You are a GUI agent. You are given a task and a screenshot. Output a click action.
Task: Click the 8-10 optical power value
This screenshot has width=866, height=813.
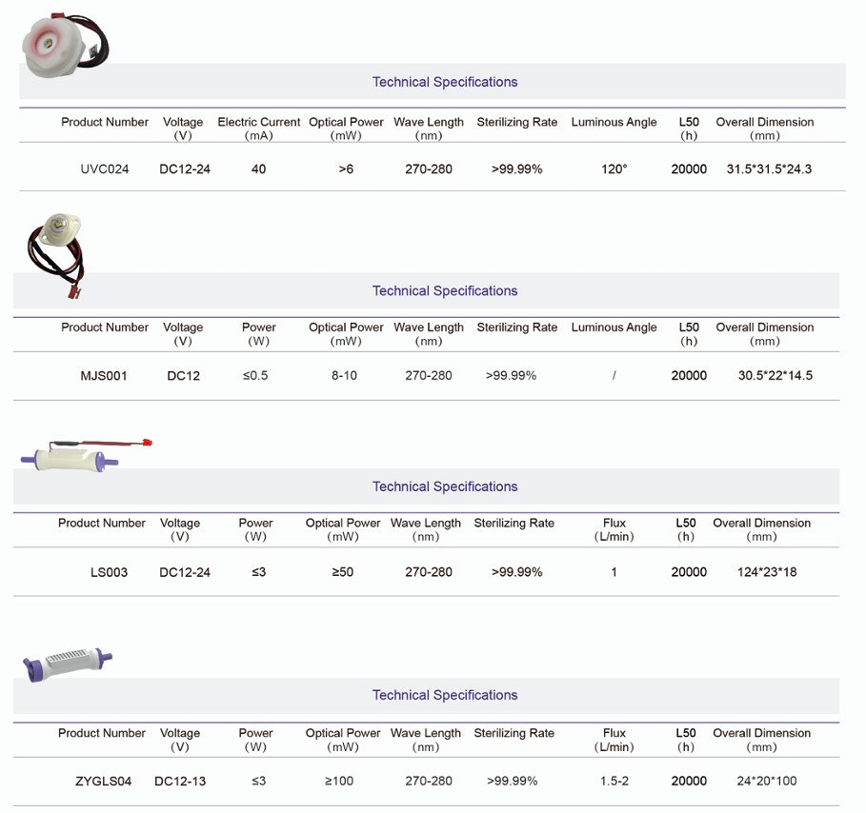tap(345, 375)
